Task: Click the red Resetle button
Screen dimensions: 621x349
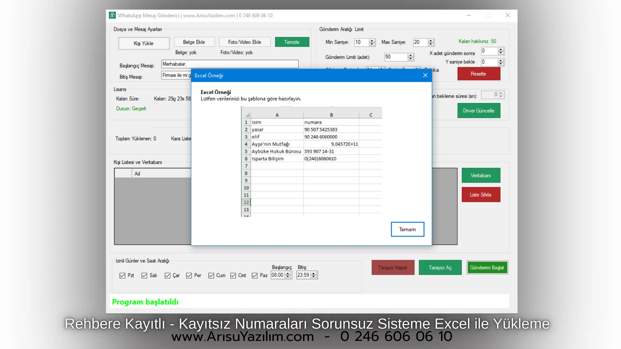Action: (478, 74)
